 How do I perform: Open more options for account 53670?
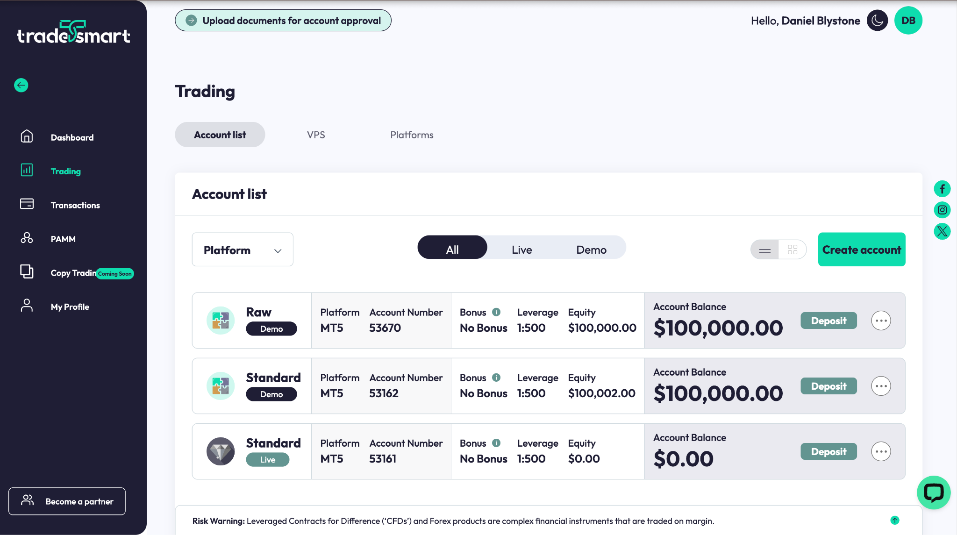pyautogui.click(x=881, y=321)
